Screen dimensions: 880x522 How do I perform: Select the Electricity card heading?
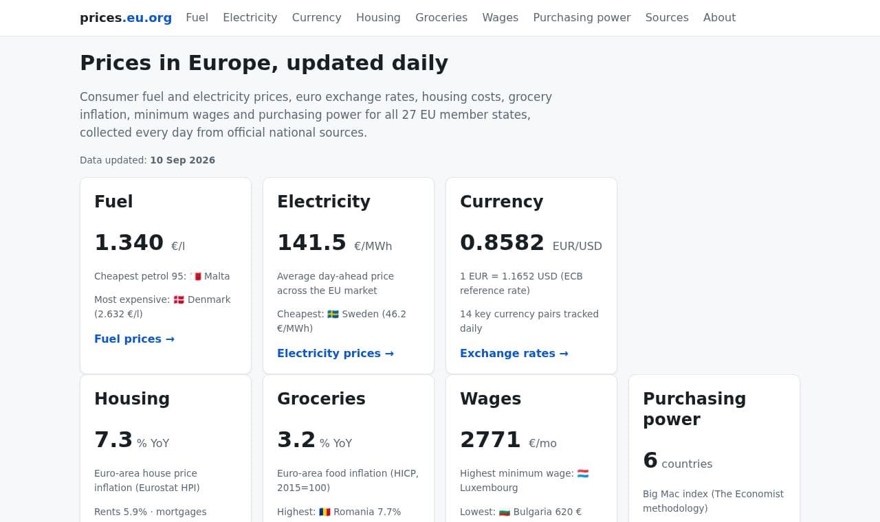324,201
